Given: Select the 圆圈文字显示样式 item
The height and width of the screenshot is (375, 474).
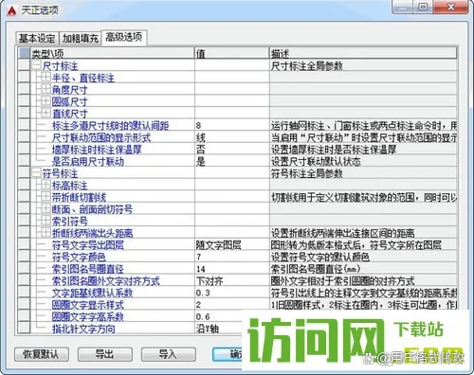Looking at the screenshot, I should (87, 305).
